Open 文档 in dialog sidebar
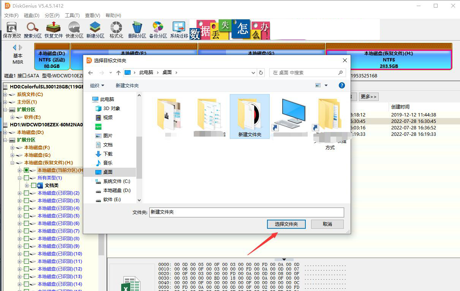 (x=104, y=145)
